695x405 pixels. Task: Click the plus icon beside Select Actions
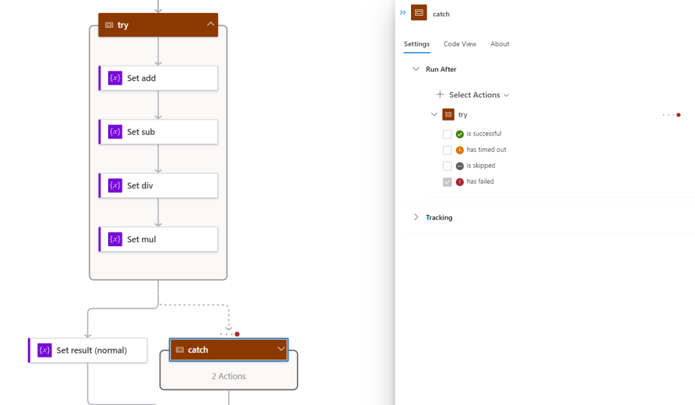coord(440,95)
